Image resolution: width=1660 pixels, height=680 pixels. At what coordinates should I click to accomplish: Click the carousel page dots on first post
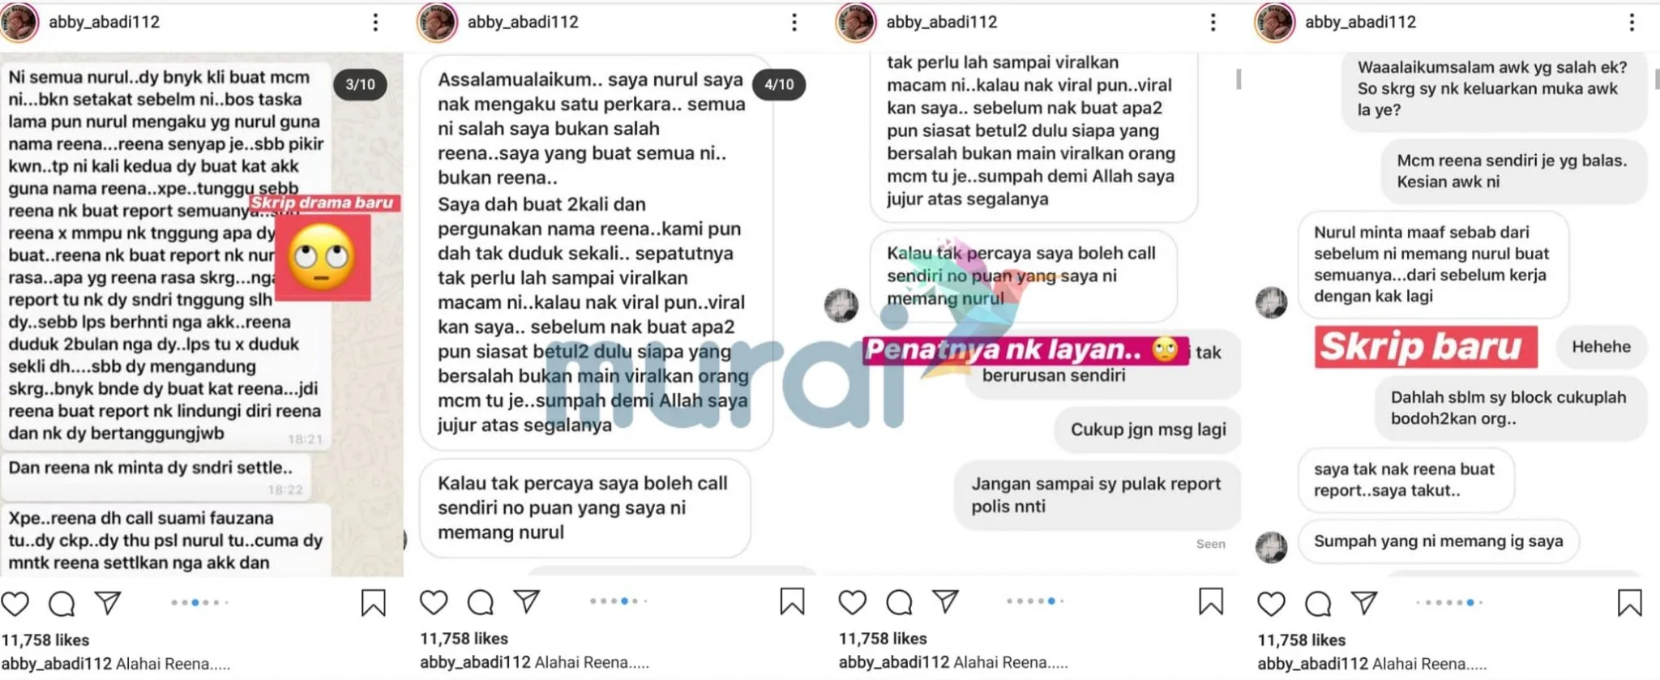pyautogui.click(x=200, y=602)
